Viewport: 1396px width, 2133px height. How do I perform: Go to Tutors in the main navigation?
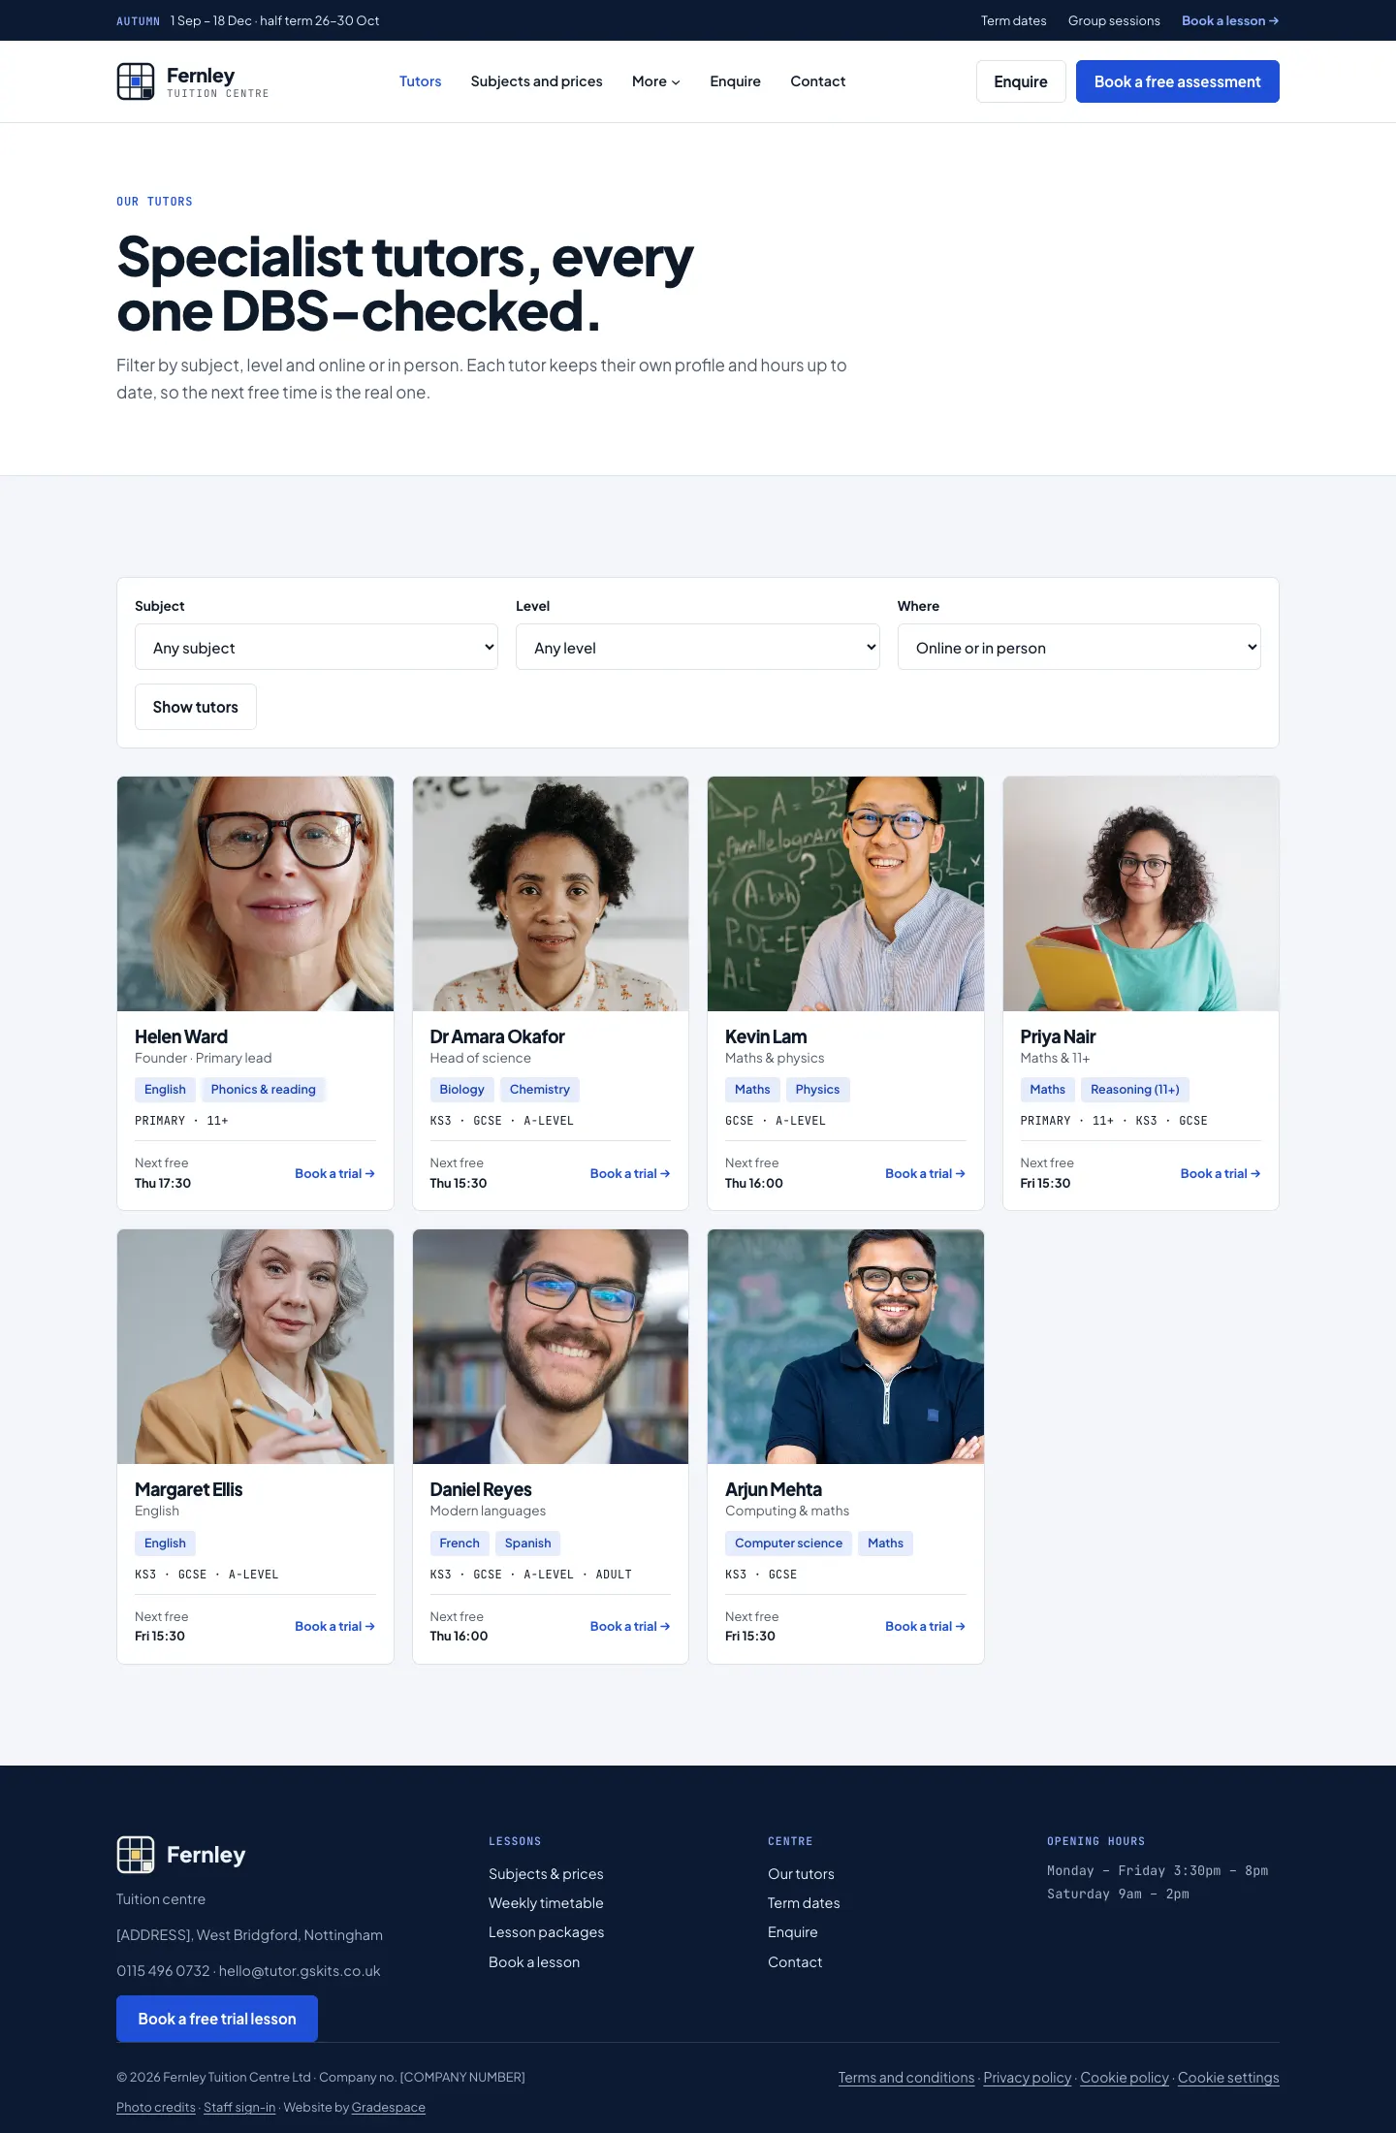pos(421,81)
